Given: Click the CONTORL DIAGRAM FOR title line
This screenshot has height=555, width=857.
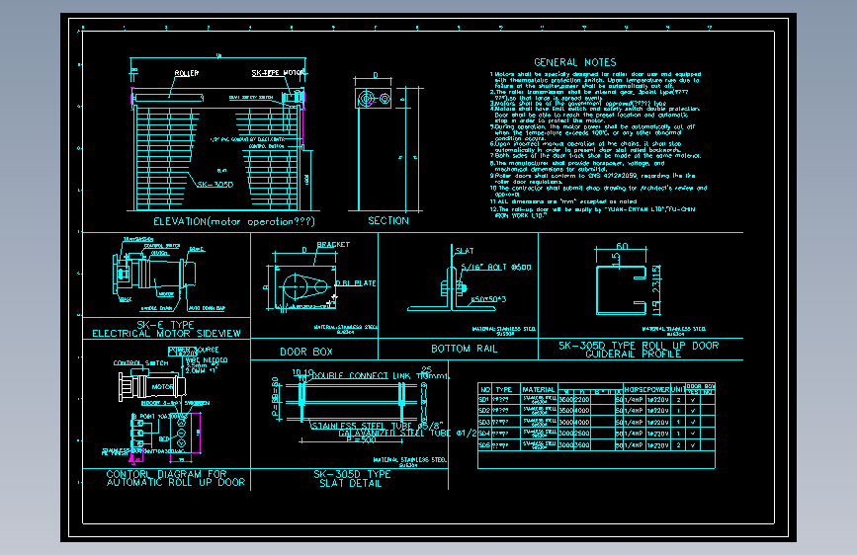Looking at the screenshot, I should (166, 474).
